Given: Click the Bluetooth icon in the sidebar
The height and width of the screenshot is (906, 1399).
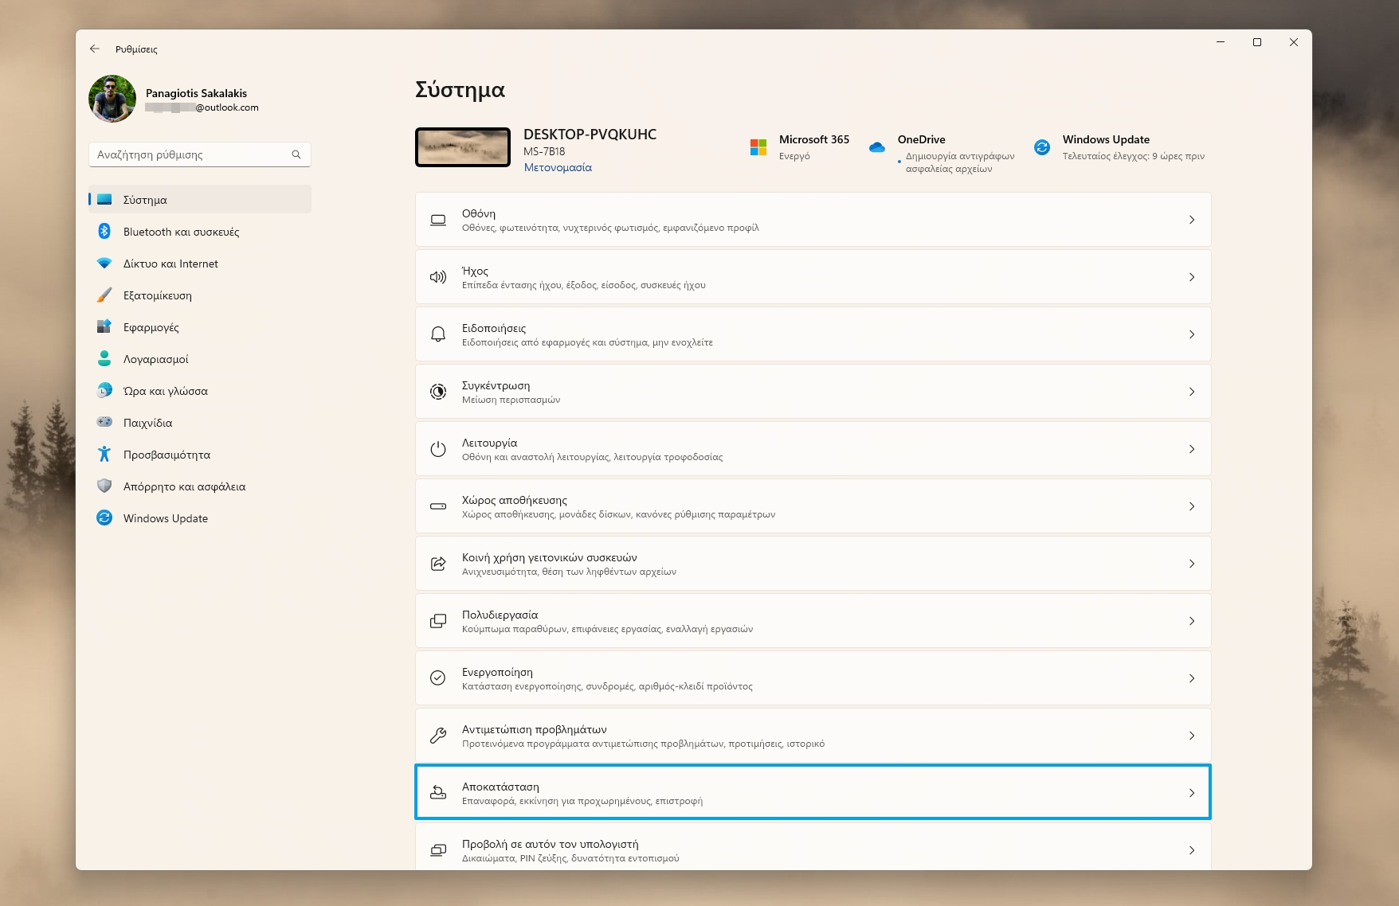Looking at the screenshot, I should coord(104,232).
